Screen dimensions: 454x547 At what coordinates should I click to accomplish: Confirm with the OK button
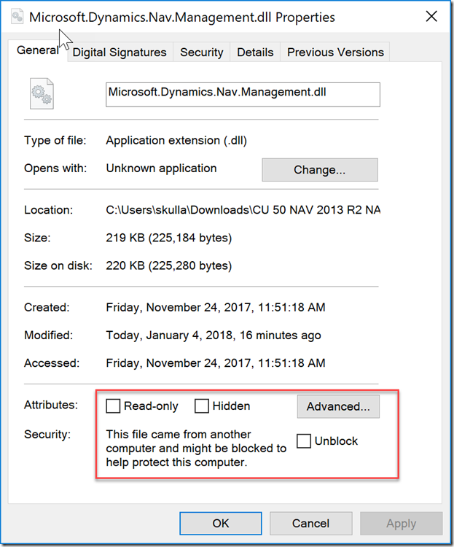pos(221,523)
